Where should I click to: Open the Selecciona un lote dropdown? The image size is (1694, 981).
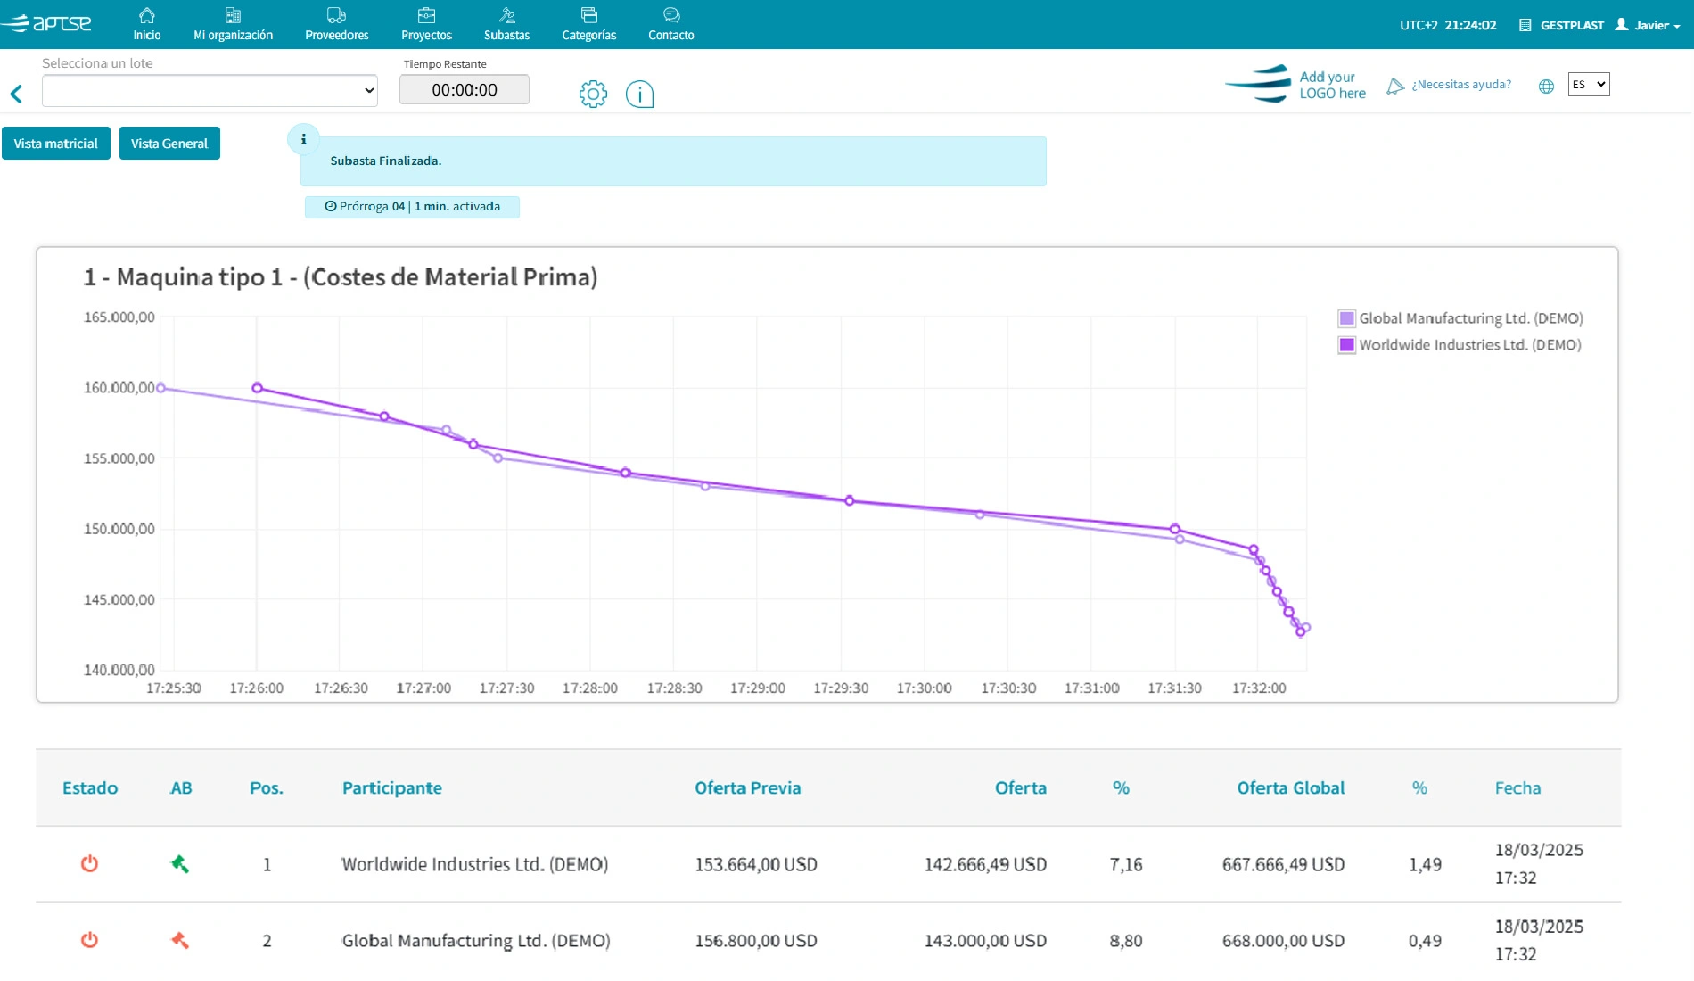point(210,90)
